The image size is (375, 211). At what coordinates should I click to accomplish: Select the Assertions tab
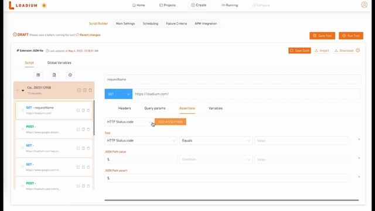coord(187,108)
